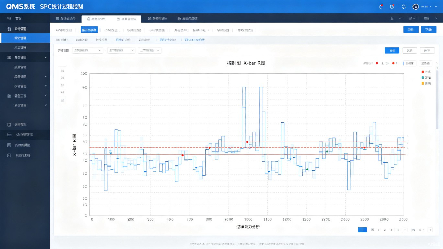Click the home gear icon in sidebar

click(9, 18)
